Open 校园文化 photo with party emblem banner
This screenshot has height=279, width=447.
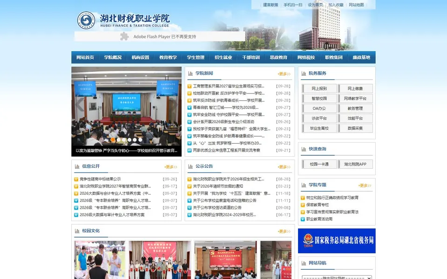click(x=225, y=260)
